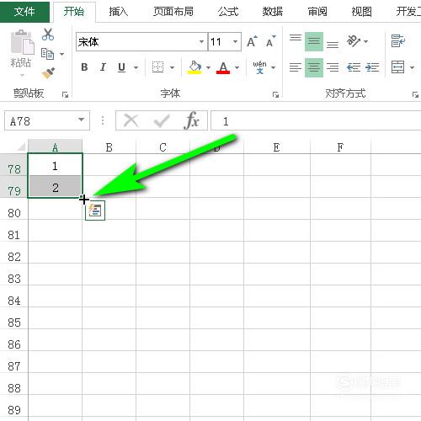This screenshot has width=421, height=421.
Task: Open 剪贴板 dialog launcher
Action: pyautogui.click(x=65, y=95)
